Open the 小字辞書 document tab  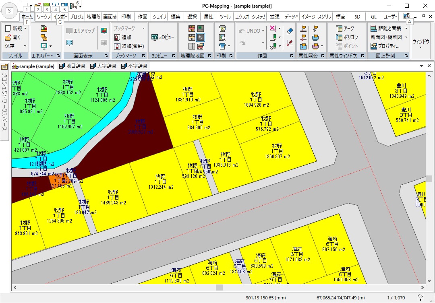point(134,66)
